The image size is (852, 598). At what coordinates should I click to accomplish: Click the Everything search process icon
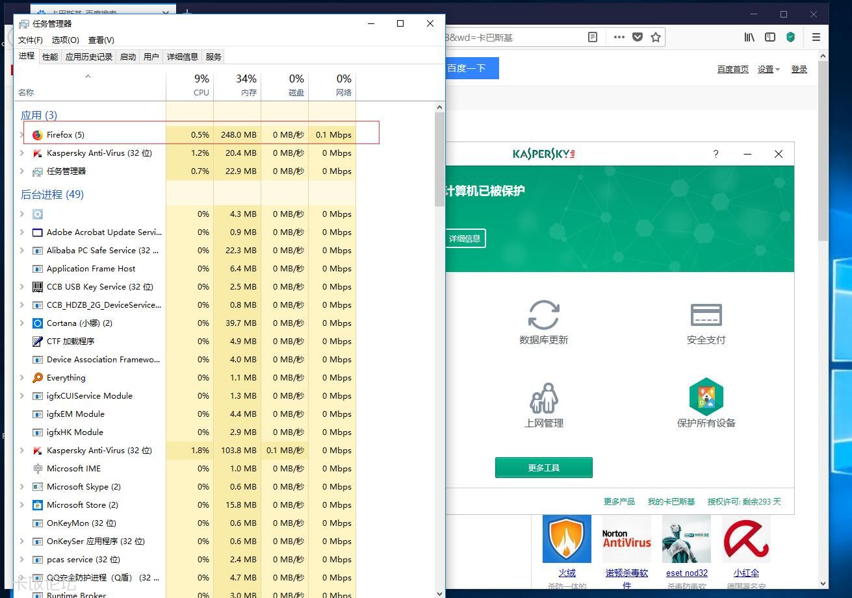[38, 378]
